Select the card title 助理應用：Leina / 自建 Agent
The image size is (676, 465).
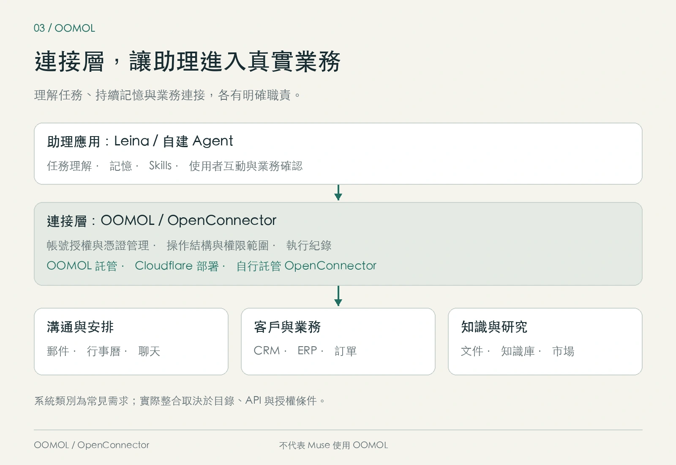pyautogui.click(x=140, y=141)
